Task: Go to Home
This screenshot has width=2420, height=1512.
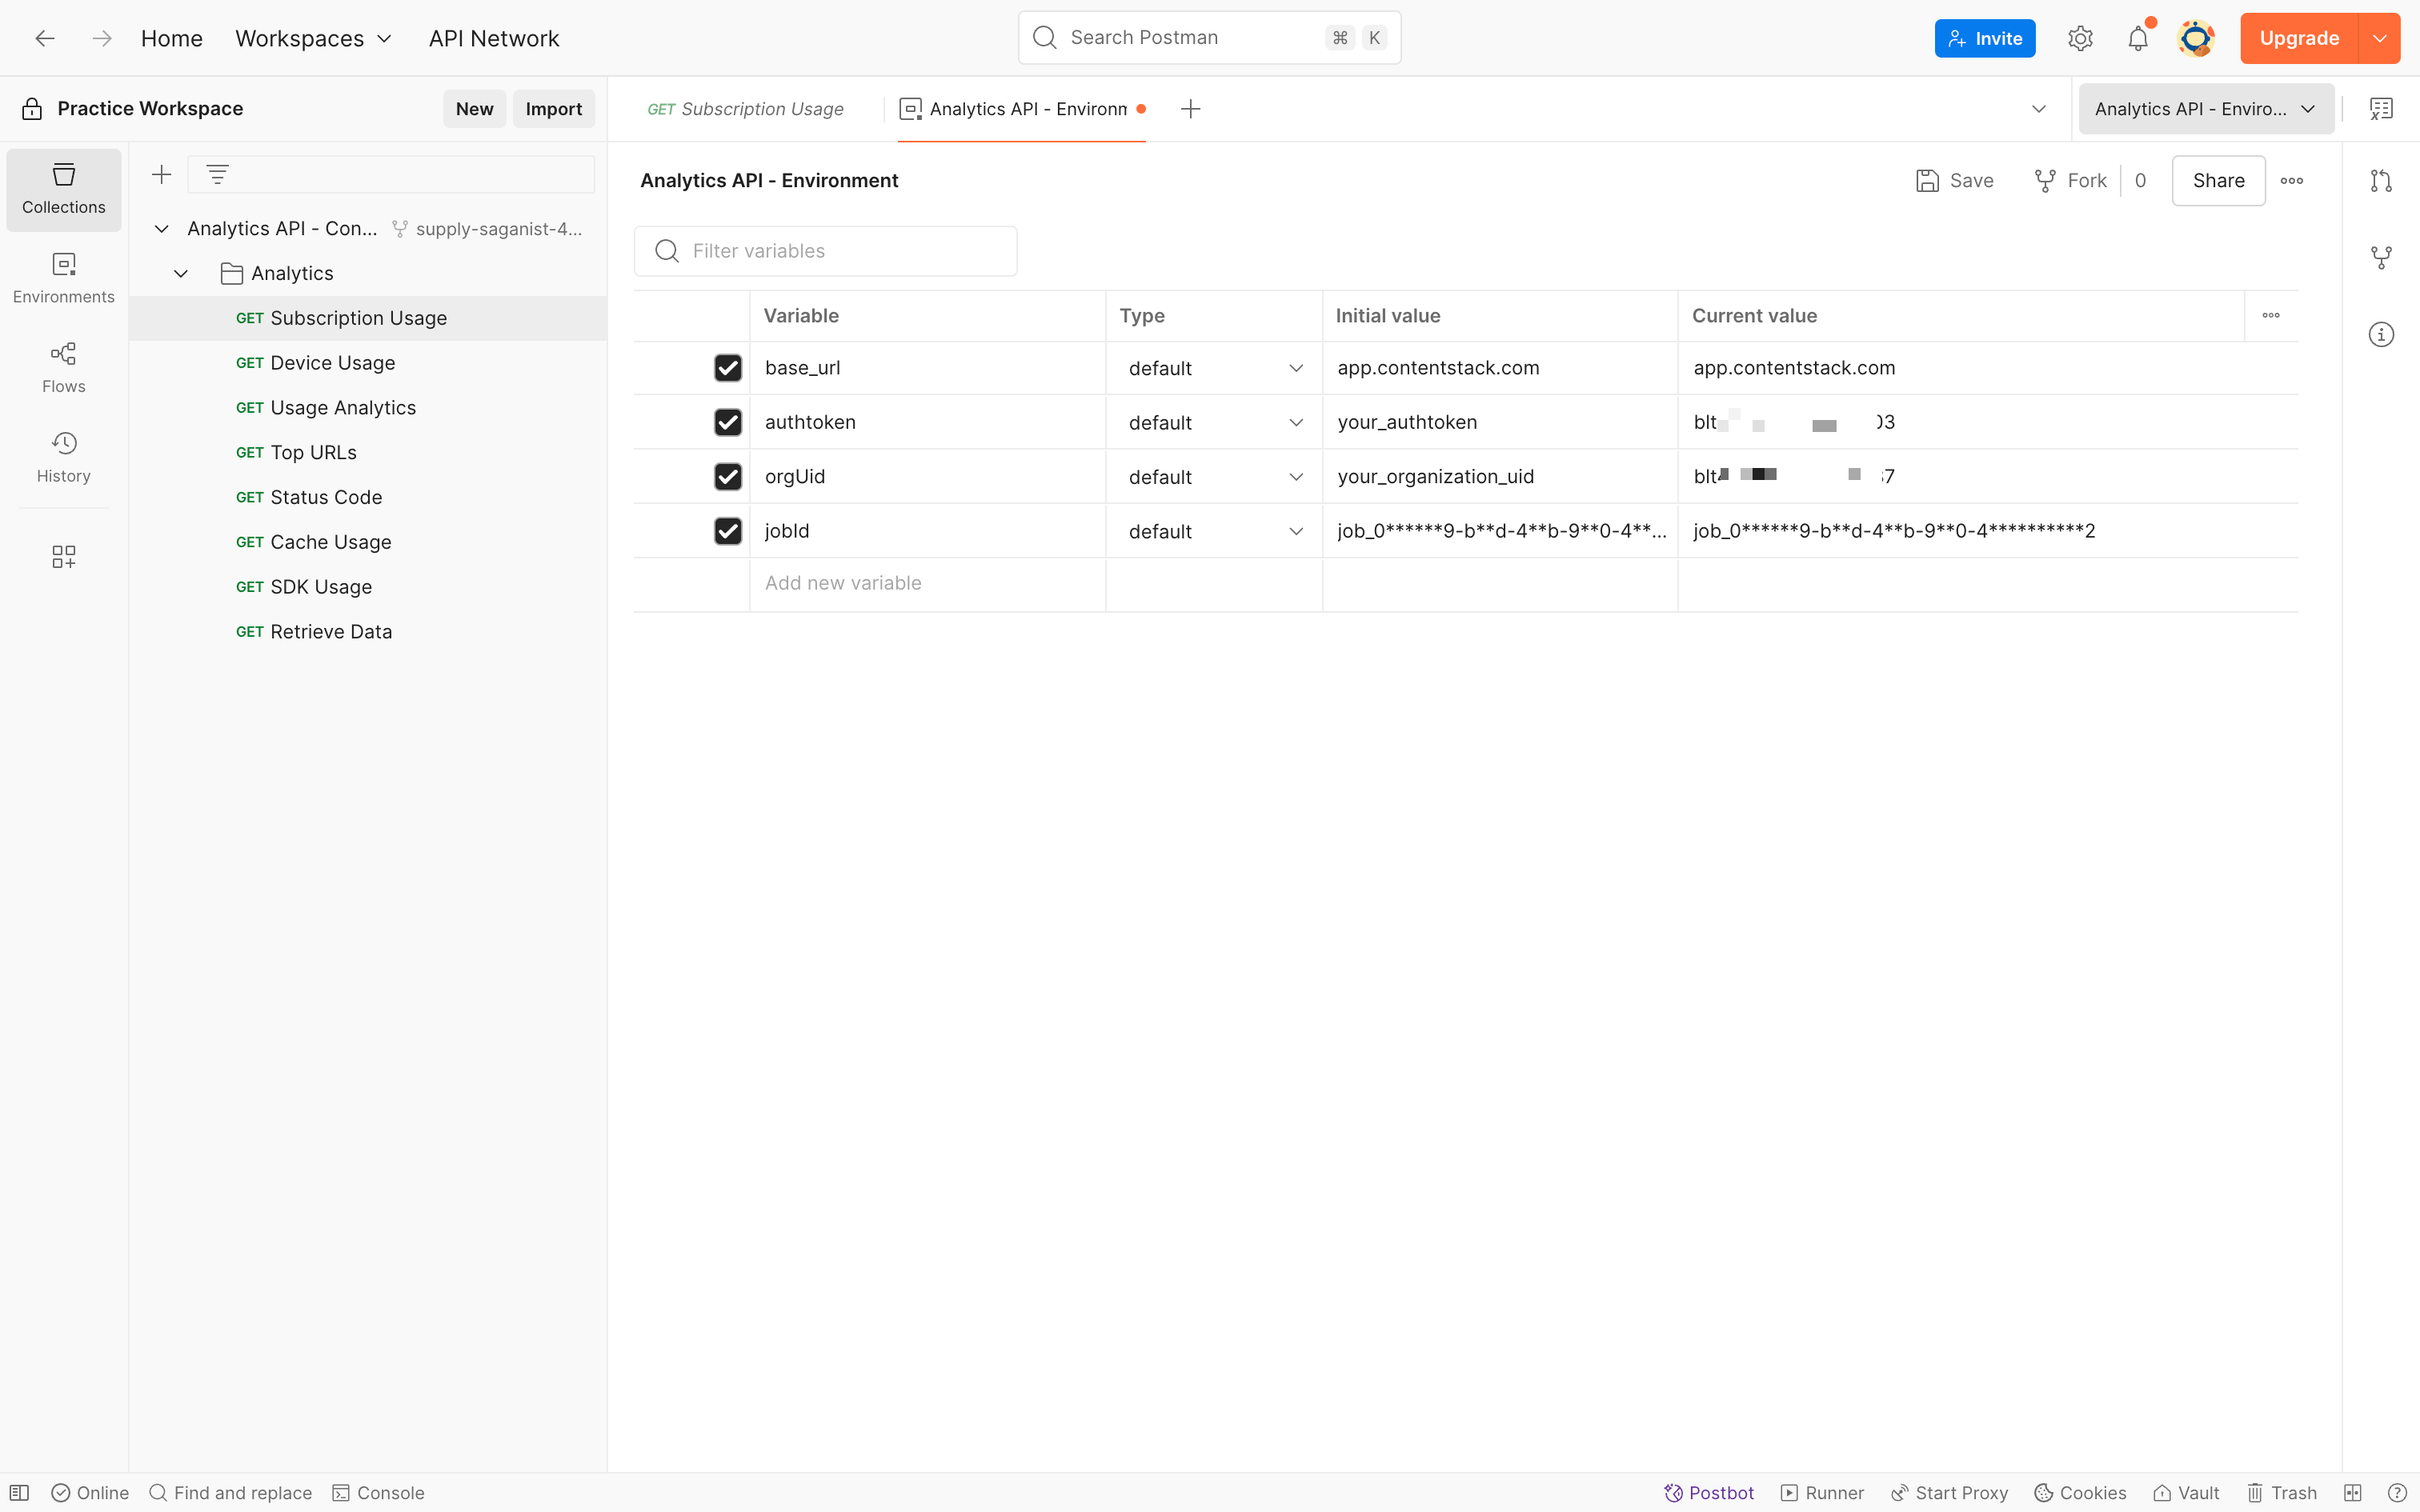Action: tap(172, 38)
